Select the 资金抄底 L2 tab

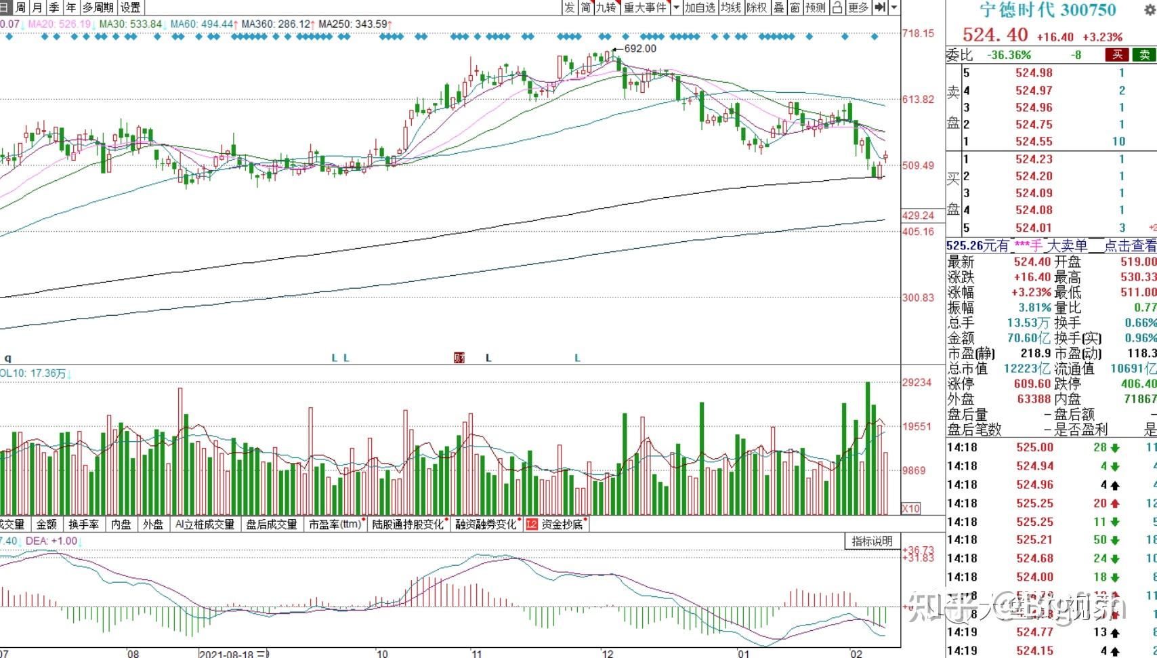(556, 524)
